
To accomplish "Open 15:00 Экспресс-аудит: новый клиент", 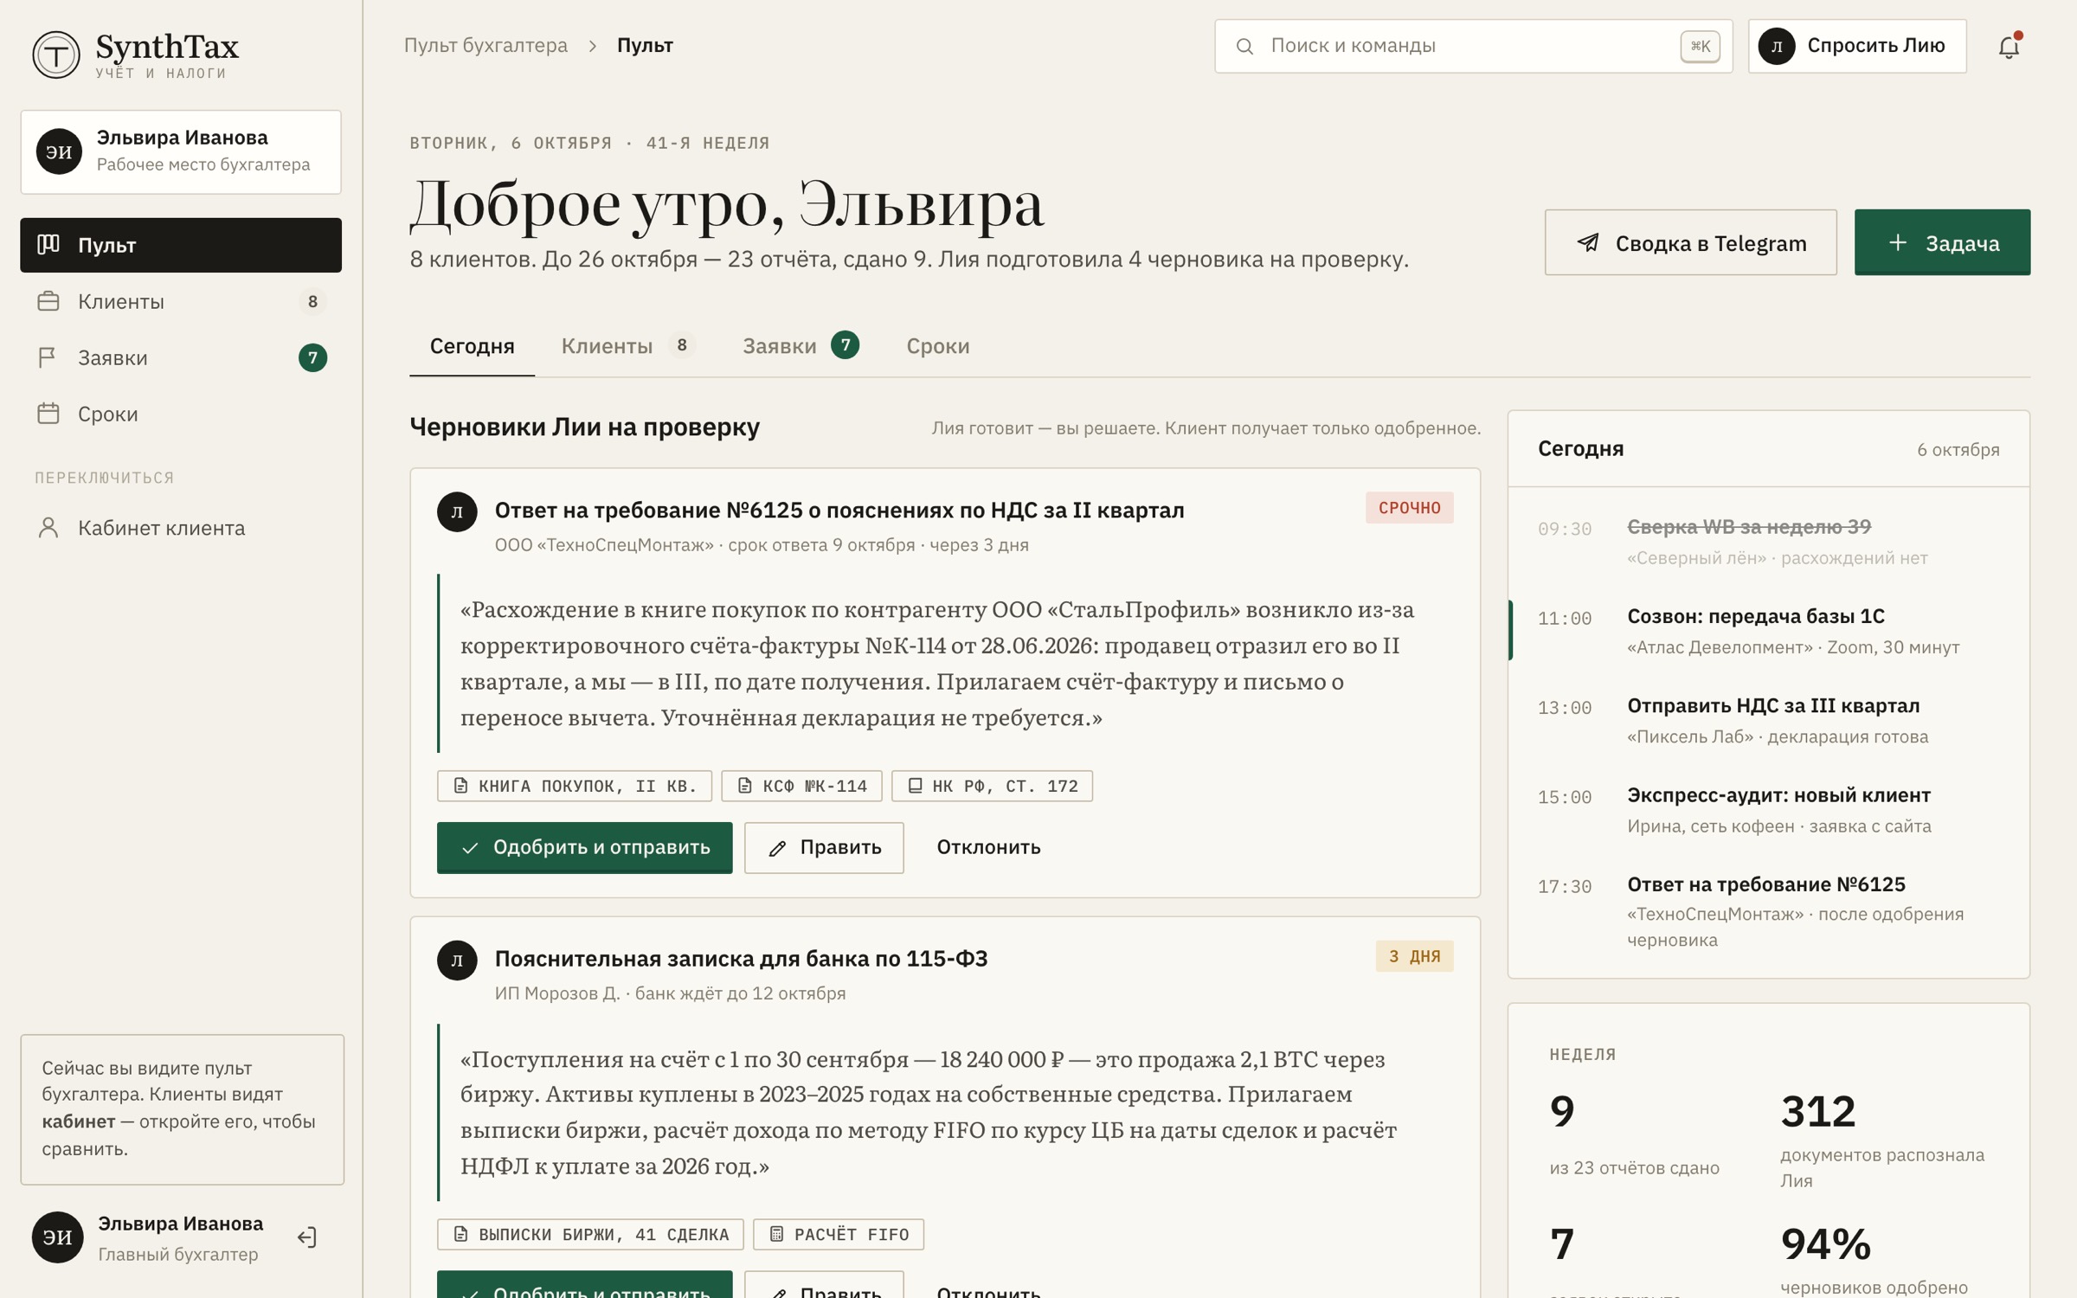I will 1769,809.
